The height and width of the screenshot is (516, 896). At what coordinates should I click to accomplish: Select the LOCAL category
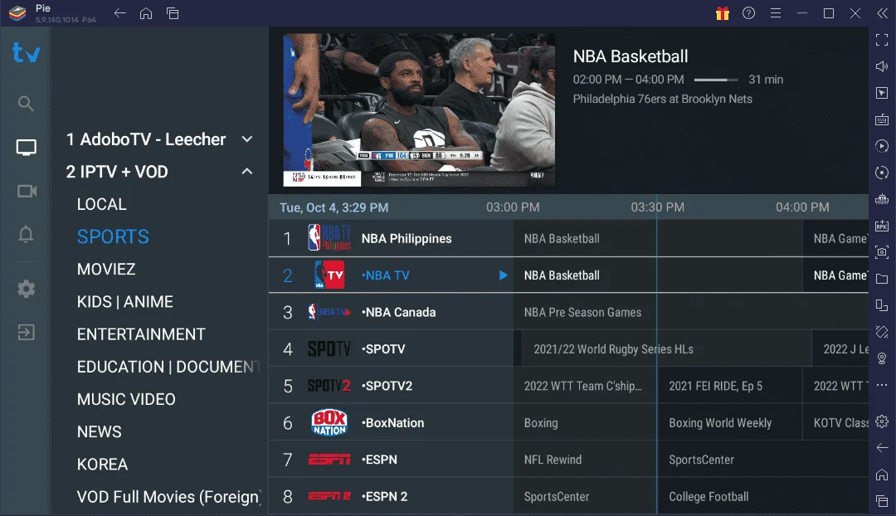point(102,205)
